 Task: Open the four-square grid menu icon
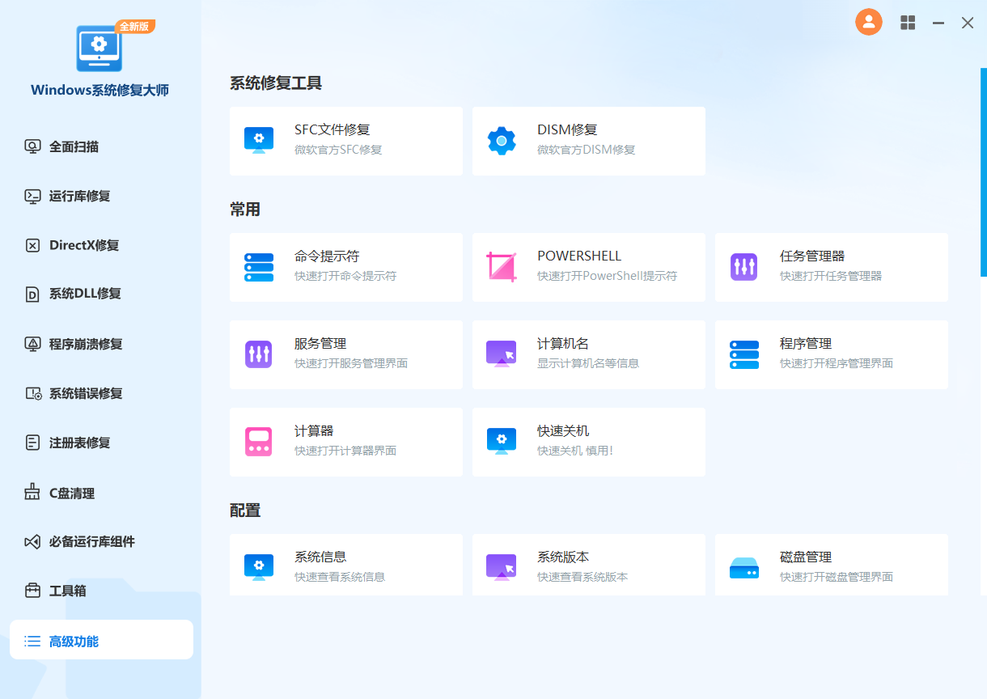pyautogui.click(x=908, y=23)
